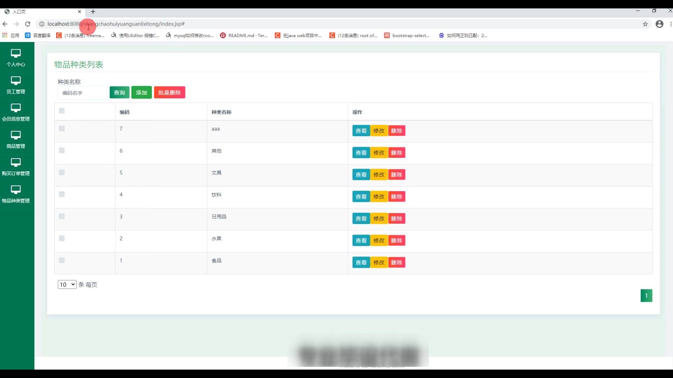Open 购买订单管理 sidebar icon
This screenshot has height=378, width=673.
click(x=16, y=162)
